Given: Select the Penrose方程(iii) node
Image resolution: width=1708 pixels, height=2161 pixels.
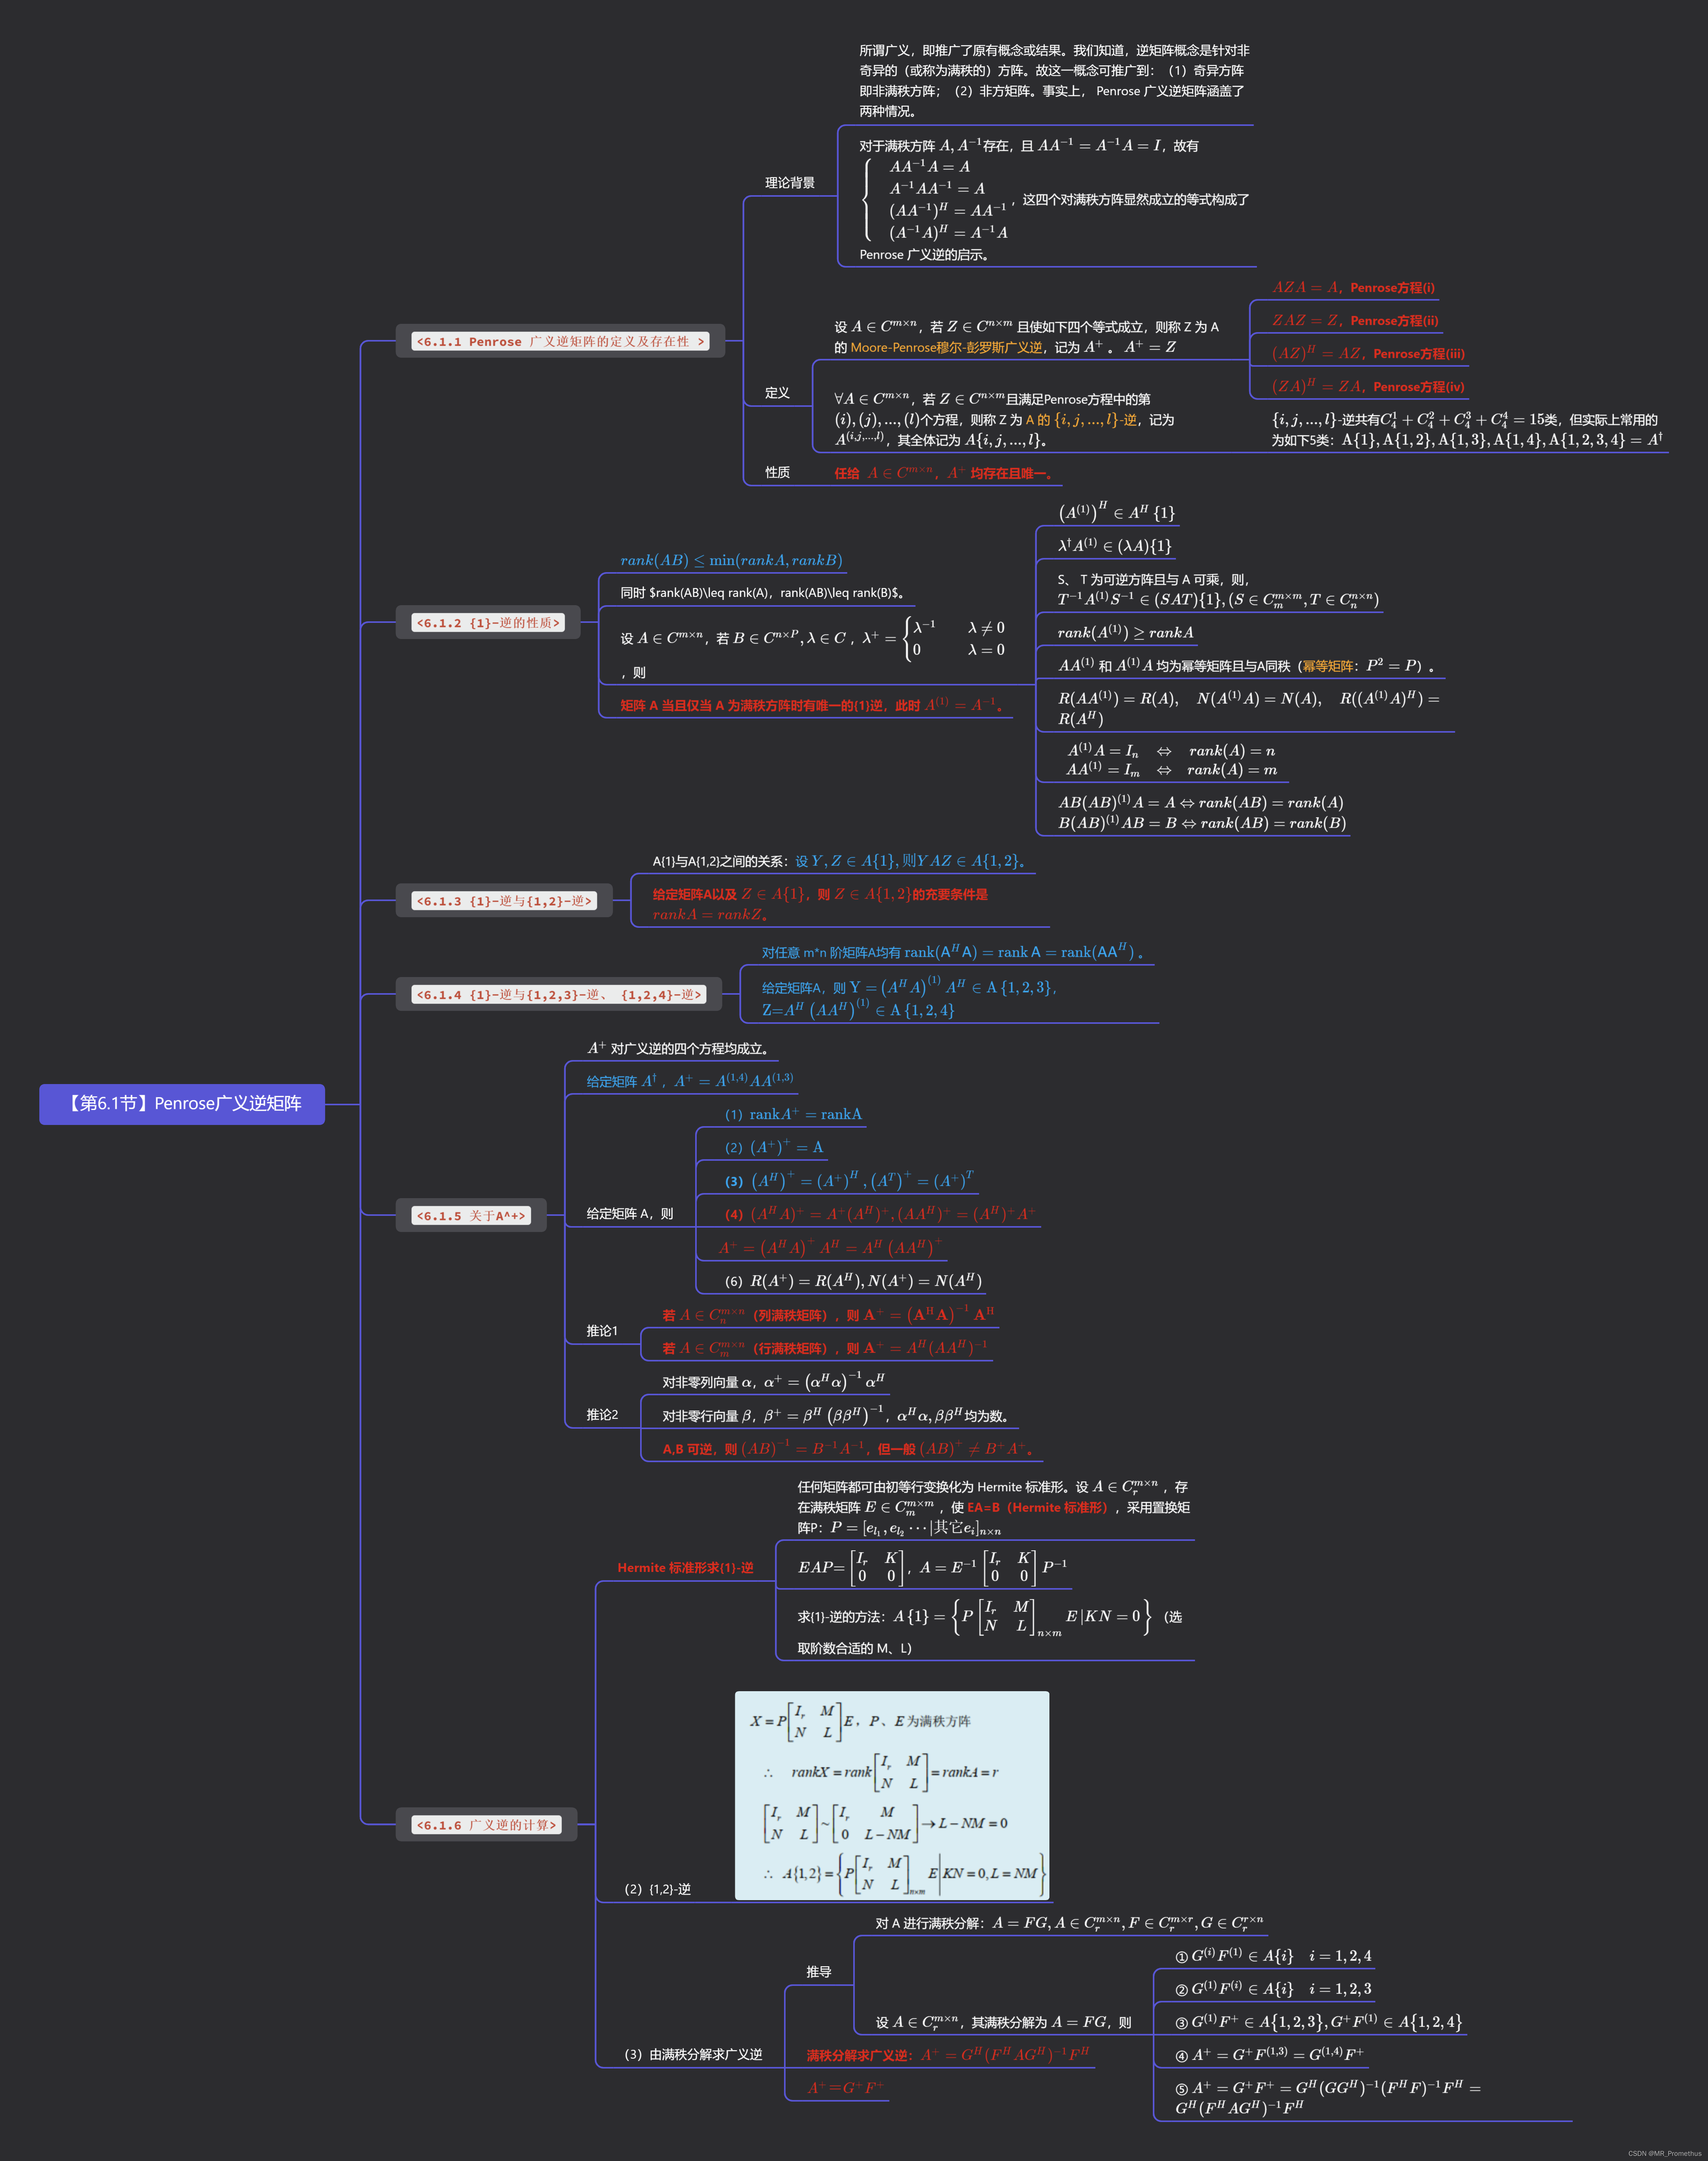Looking at the screenshot, I should pyautogui.click(x=1368, y=353).
